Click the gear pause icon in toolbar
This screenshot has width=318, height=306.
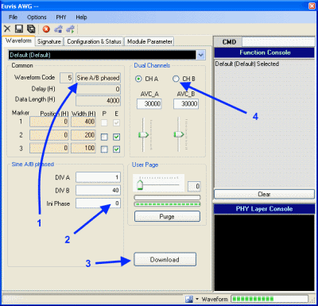pyautogui.click(x=58, y=29)
